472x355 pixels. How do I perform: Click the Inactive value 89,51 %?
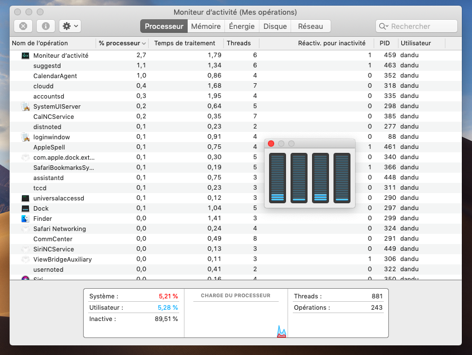166,319
